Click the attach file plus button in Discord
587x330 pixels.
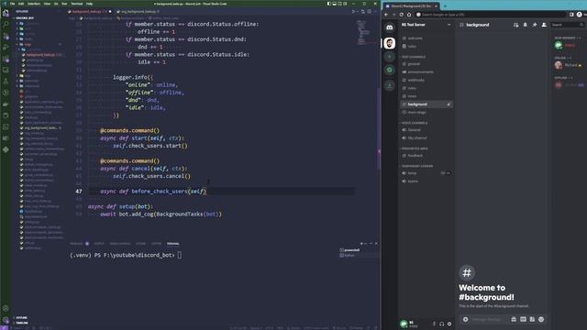[x=465, y=319]
